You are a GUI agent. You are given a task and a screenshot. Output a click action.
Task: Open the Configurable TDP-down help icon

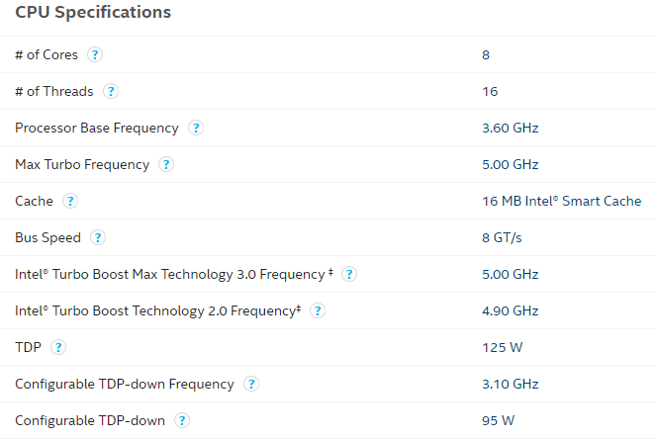click(x=182, y=420)
